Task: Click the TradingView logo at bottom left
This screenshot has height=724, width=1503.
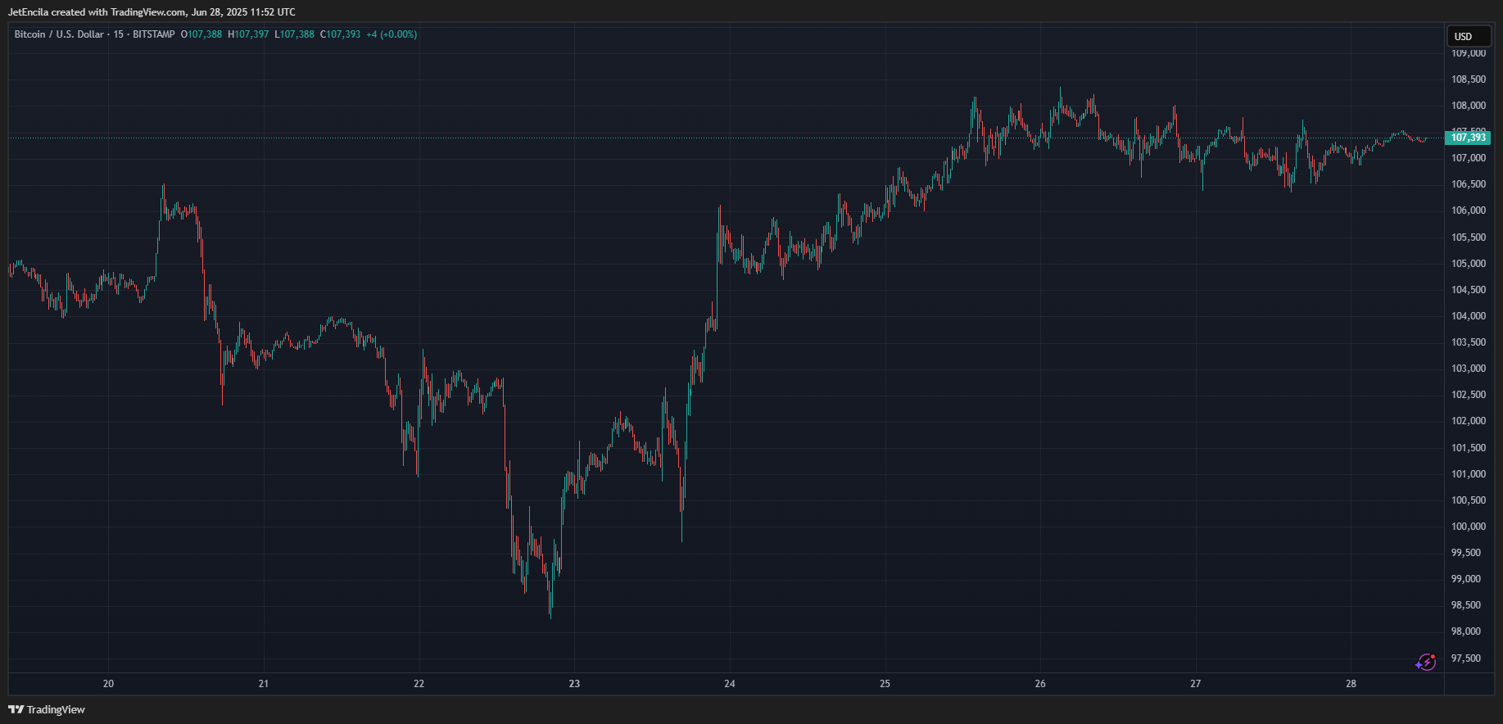Action: click(47, 709)
